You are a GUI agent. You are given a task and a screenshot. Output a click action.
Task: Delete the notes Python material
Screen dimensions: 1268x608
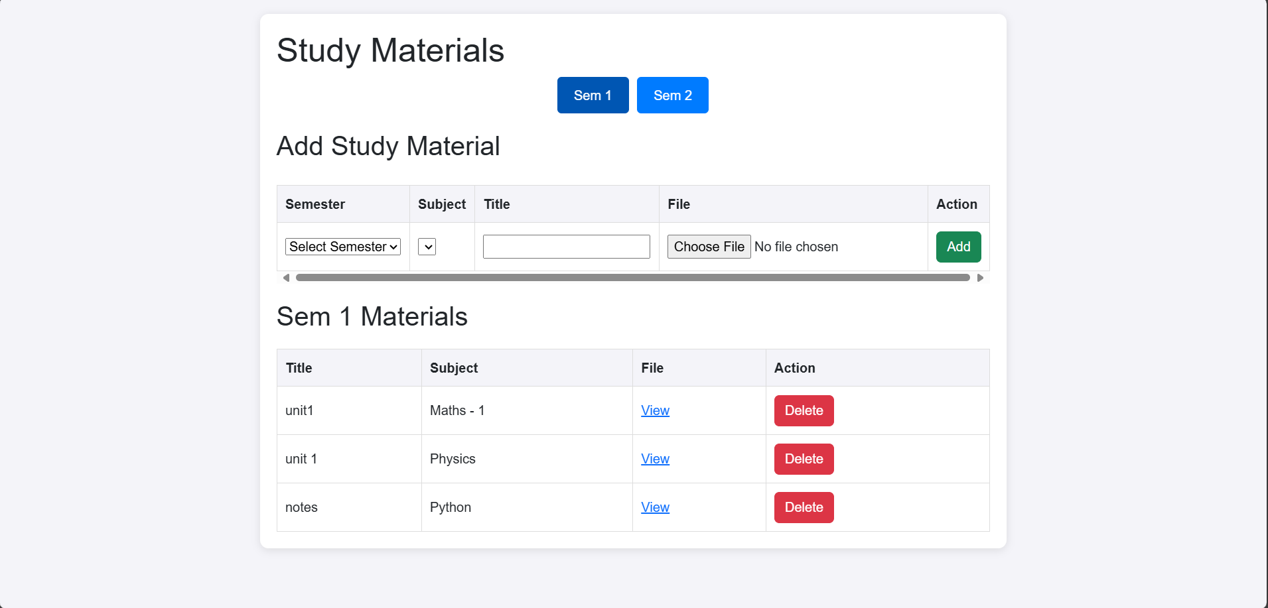click(804, 507)
